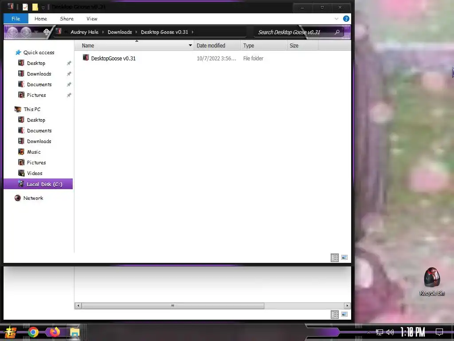Open Documents under Quick access

39,85
